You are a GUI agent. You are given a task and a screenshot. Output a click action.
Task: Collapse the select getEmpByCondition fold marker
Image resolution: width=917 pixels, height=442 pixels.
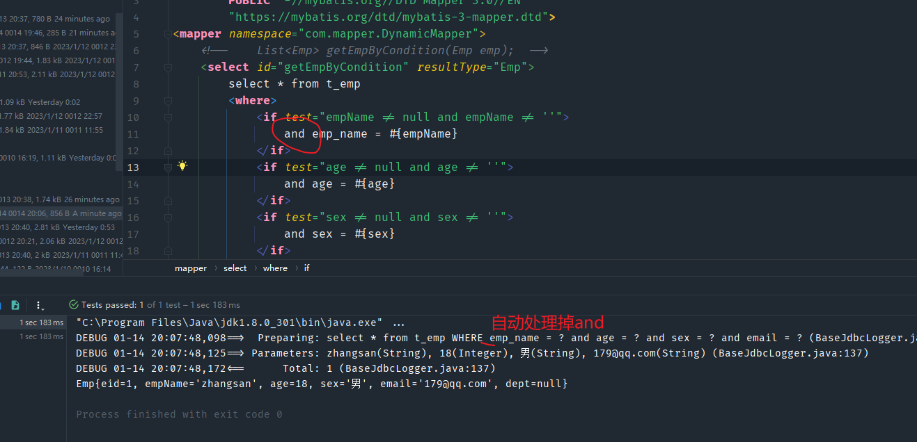pyautogui.click(x=168, y=67)
